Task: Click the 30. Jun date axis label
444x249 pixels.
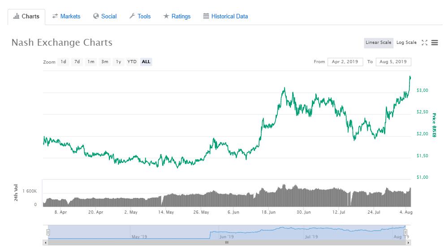Action: pyautogui.click(x=304, y=212)
